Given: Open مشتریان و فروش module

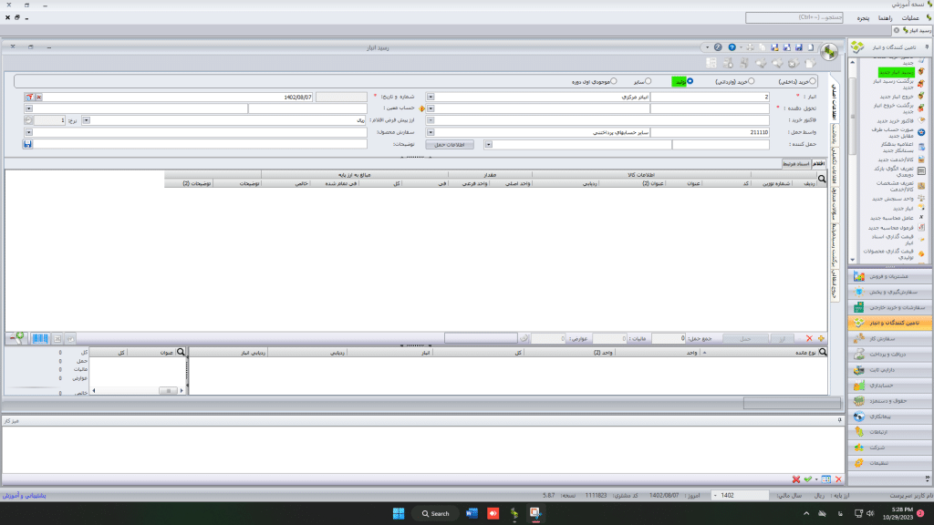Looking at the screenshot, I should coord(890,276).
